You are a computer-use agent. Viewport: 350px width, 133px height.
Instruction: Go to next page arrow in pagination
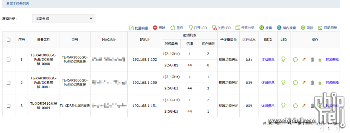tap(337, 128)
